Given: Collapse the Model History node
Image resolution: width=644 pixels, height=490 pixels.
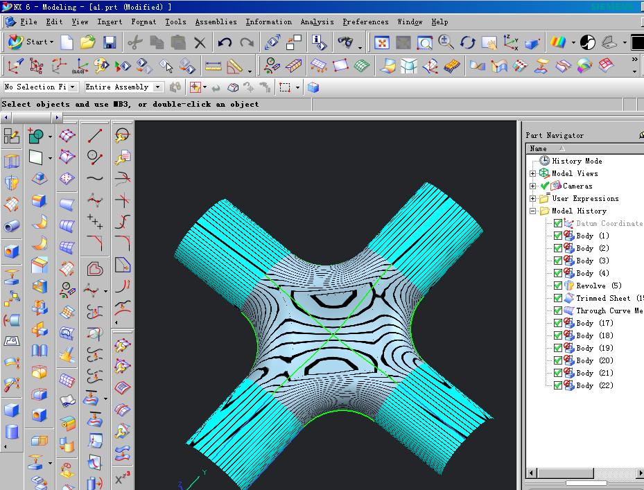Looking at the screenshot, I should (x=532, y=211).
